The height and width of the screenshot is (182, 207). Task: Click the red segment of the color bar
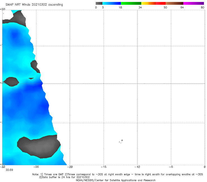(161, 3)
